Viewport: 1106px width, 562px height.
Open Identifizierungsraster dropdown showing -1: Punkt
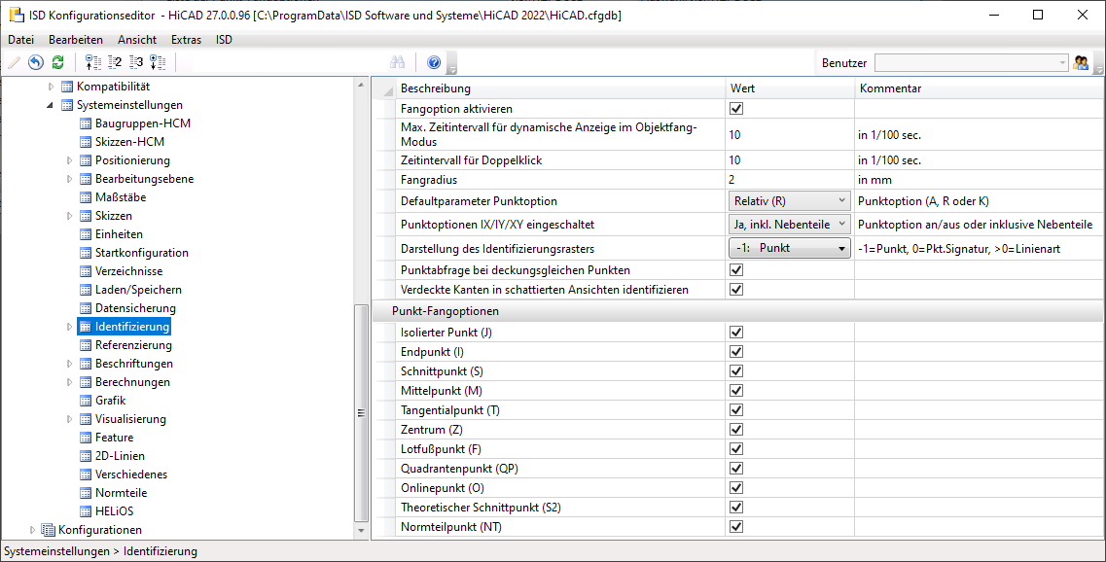[x=789, y=248]
